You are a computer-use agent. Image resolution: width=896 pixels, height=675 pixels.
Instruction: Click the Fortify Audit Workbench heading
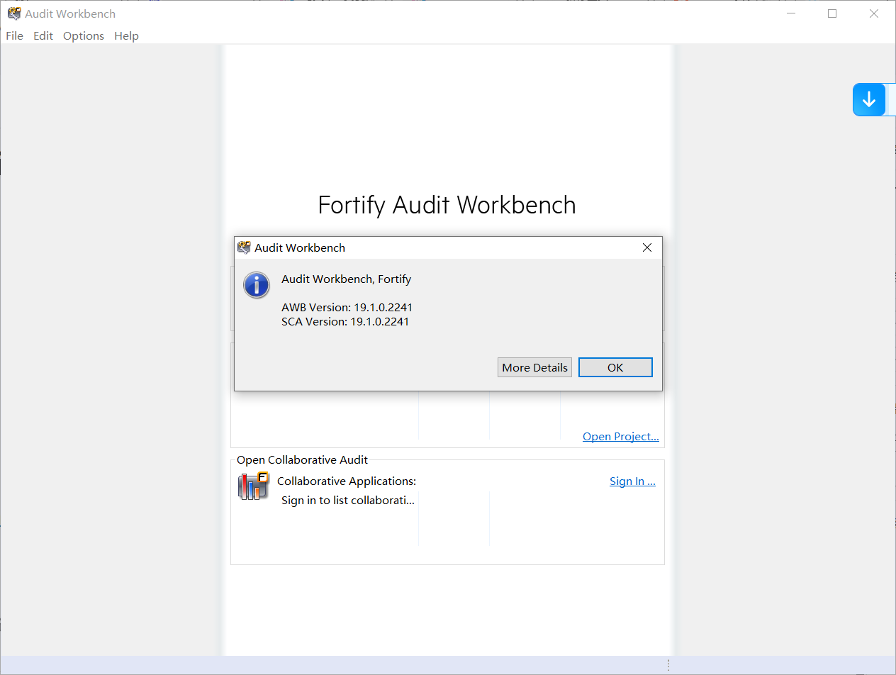click(447, 205)
